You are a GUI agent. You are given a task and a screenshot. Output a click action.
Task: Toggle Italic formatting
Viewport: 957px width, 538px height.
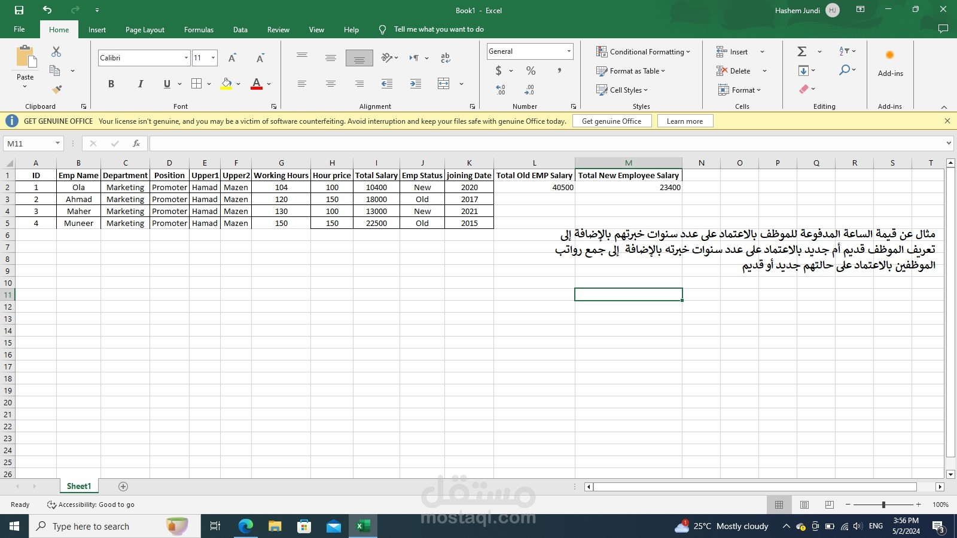click(140, 84)
